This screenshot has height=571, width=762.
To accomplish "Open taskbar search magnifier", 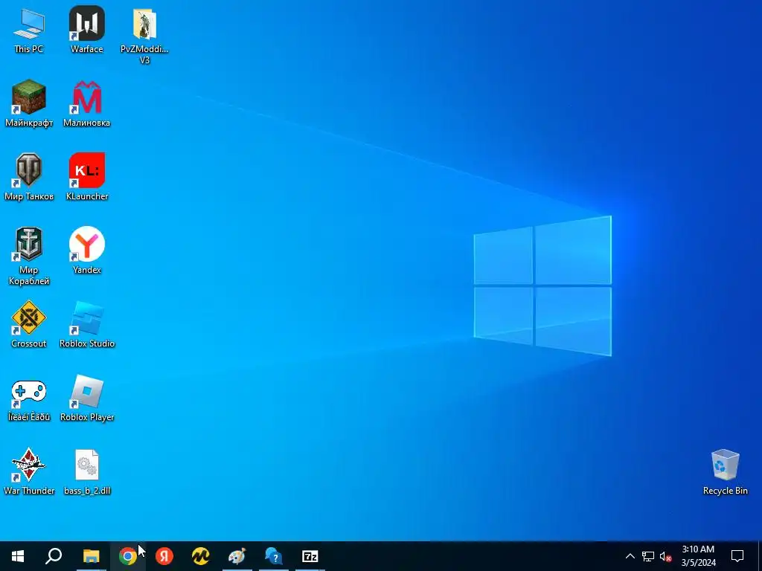I will point(54,556).
